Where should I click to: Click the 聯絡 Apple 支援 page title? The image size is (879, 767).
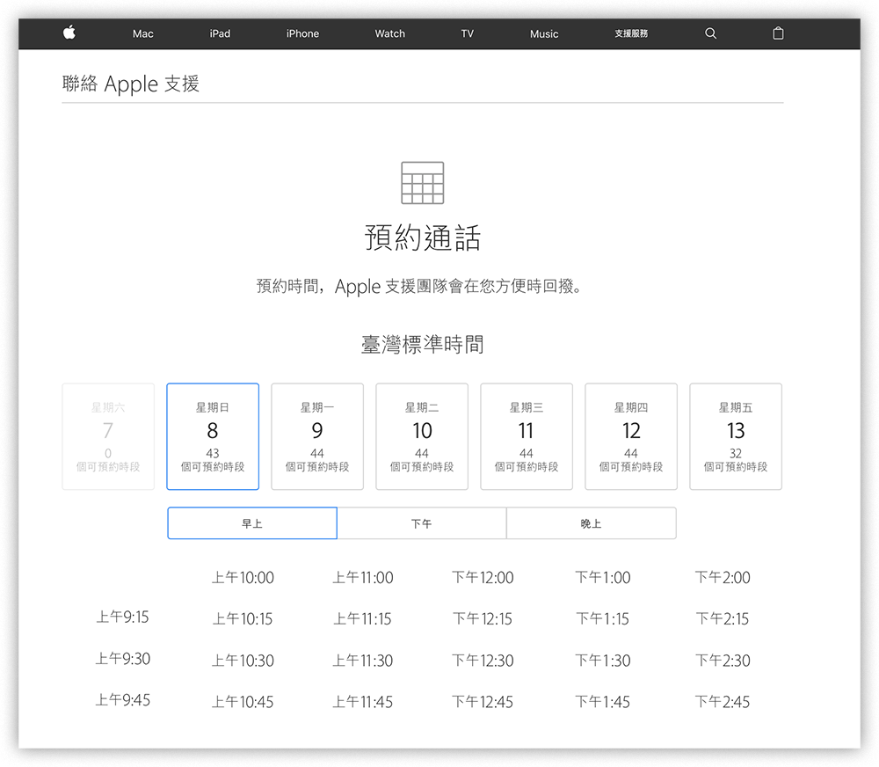pos(131,84)
